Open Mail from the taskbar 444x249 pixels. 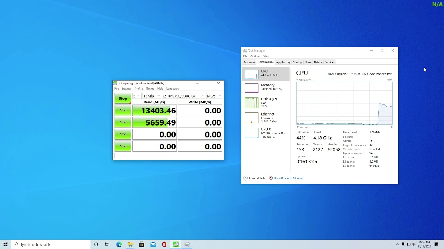pos(153,245)
